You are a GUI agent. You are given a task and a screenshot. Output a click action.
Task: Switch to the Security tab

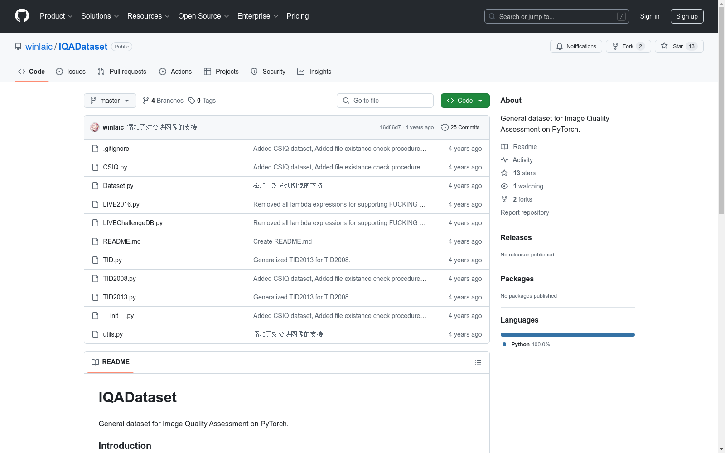pos(268,72)
